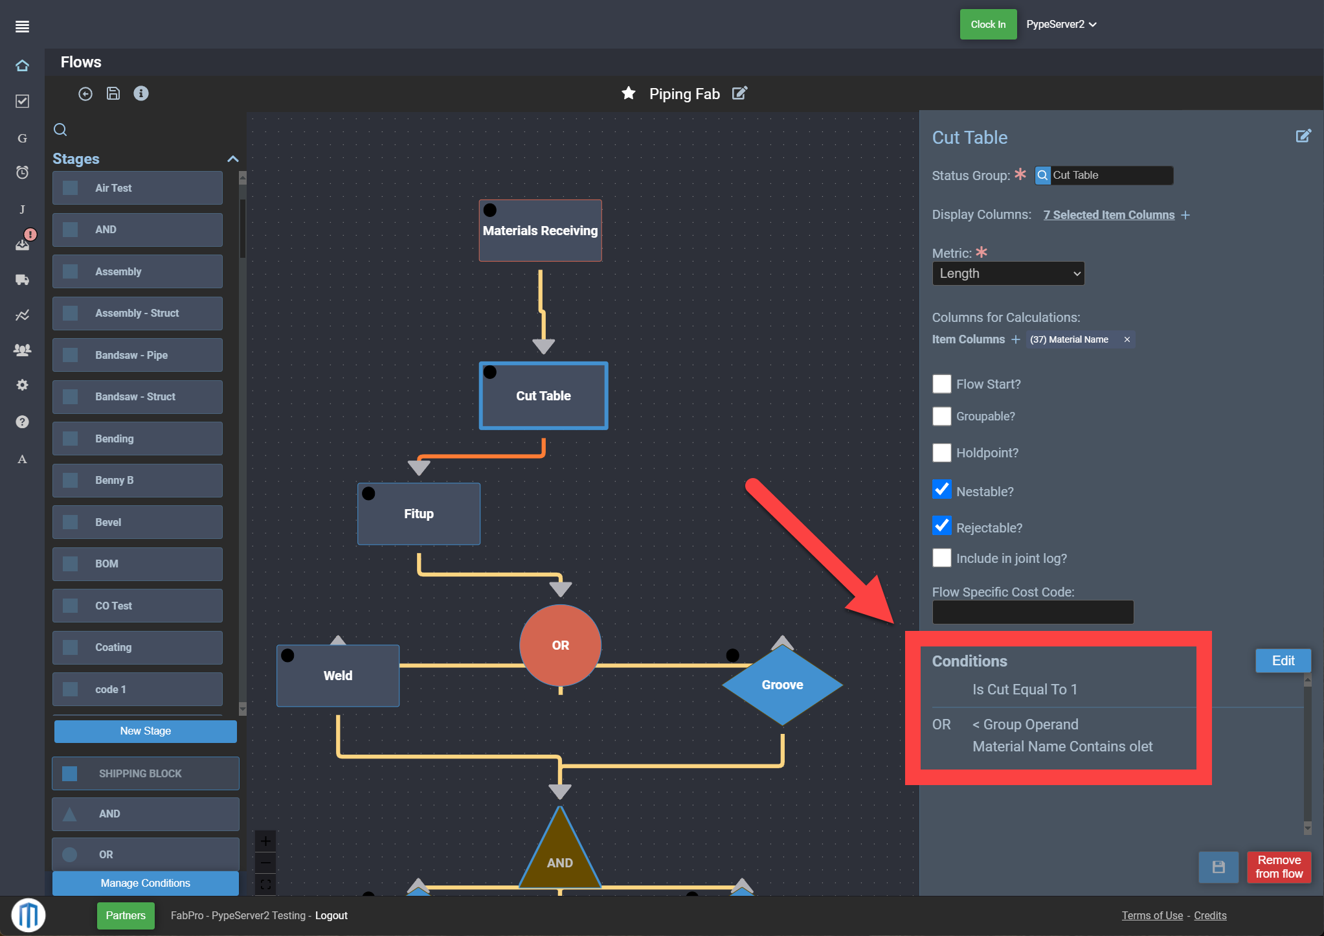1324x936 pixels.
Task: Click the Manage Conditions button
Action: (146, 883)
